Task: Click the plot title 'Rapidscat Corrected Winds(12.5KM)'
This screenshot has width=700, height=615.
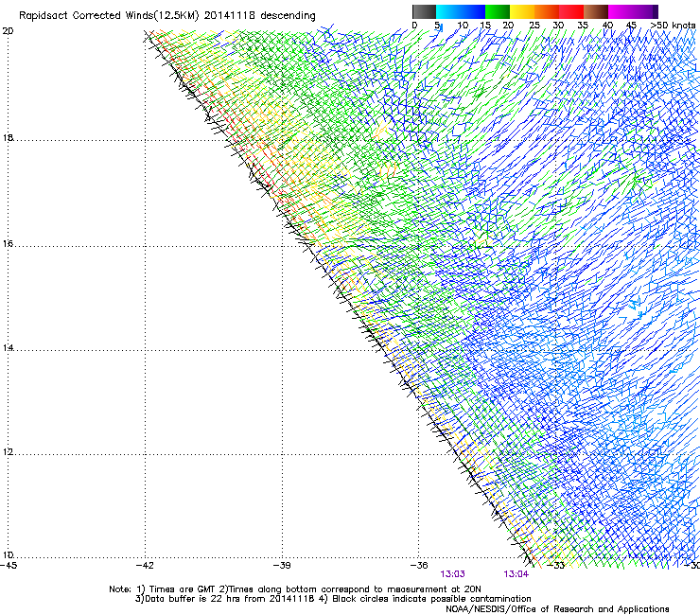Action: point(109,16)
